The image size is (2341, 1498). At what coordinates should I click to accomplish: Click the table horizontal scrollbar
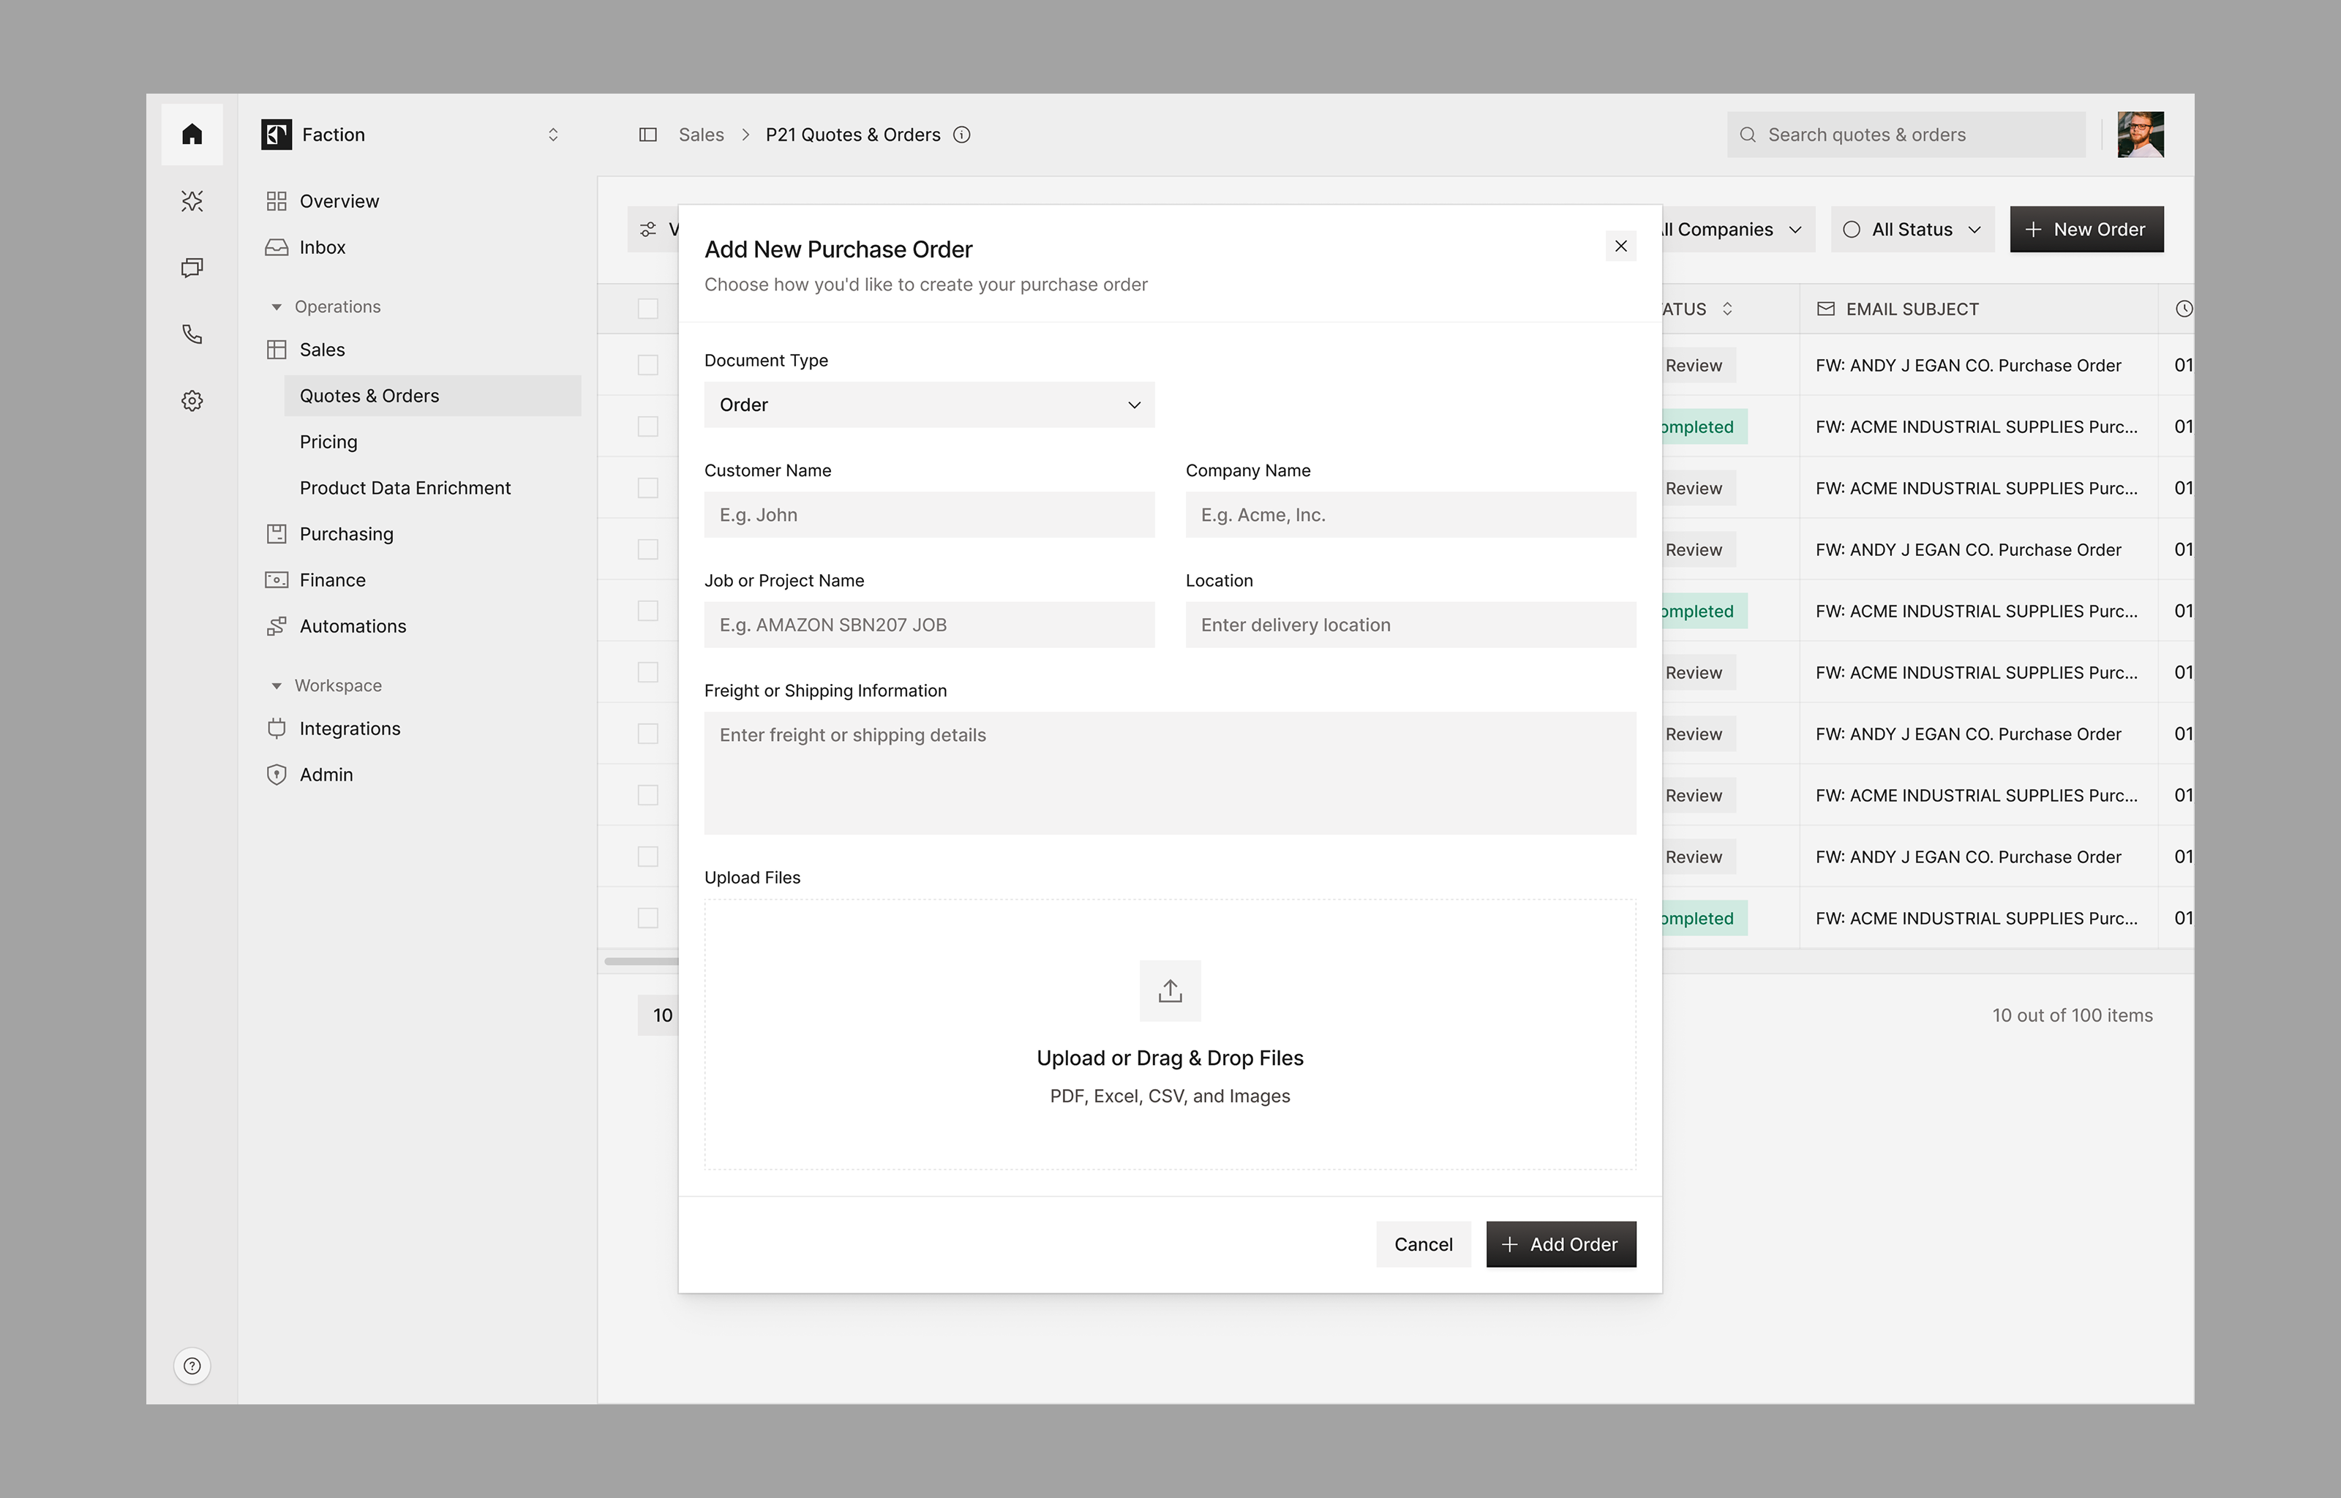pyautogui.click(x=642, y=961)
